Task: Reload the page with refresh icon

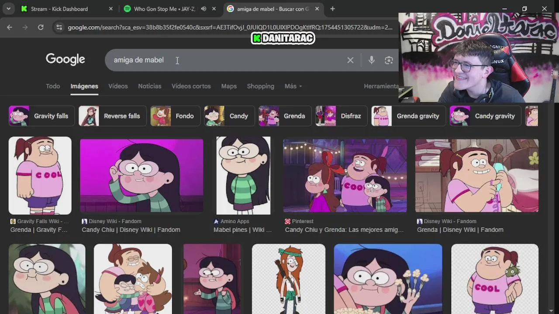Action: (41, 27)
